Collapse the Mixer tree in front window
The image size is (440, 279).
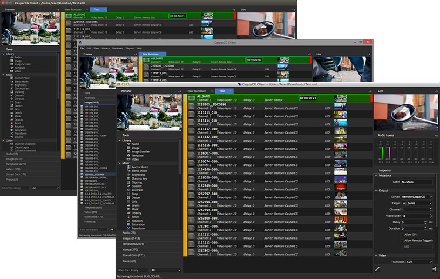(x=119, y=163)
